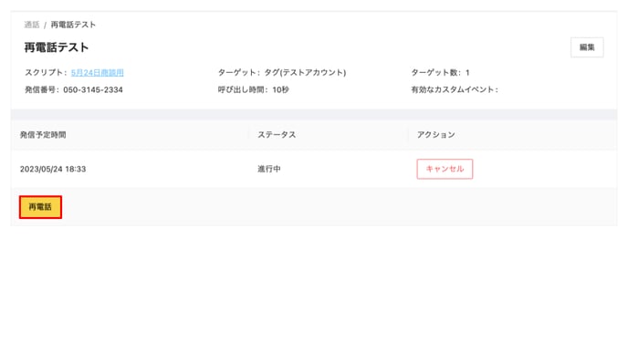Click the スクリプト label
Screen dimensions: 628x353
(x=46, y=72)
